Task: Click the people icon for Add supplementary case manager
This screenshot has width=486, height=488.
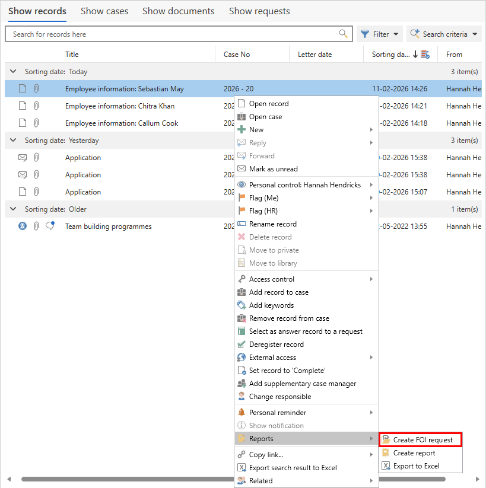Action: (242, 383)
